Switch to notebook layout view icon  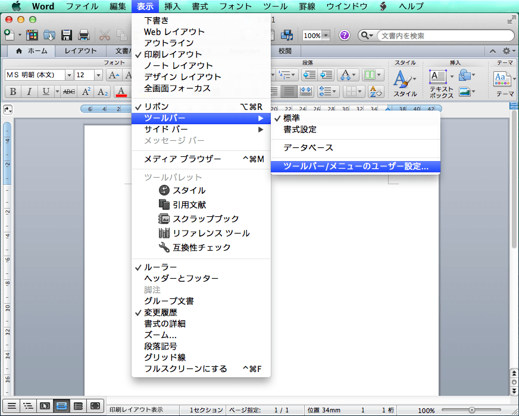click(78, 406)
